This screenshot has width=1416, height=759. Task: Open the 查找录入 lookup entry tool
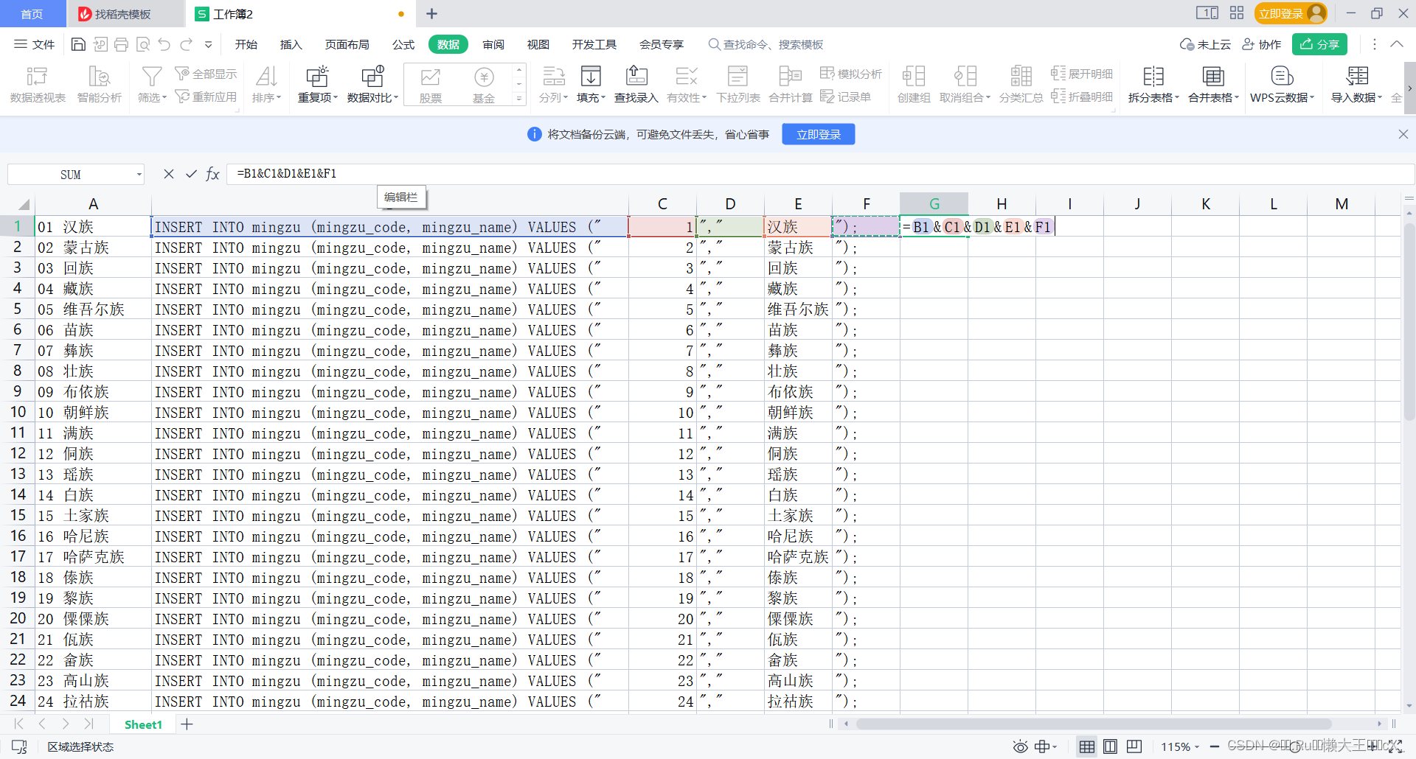636,85
